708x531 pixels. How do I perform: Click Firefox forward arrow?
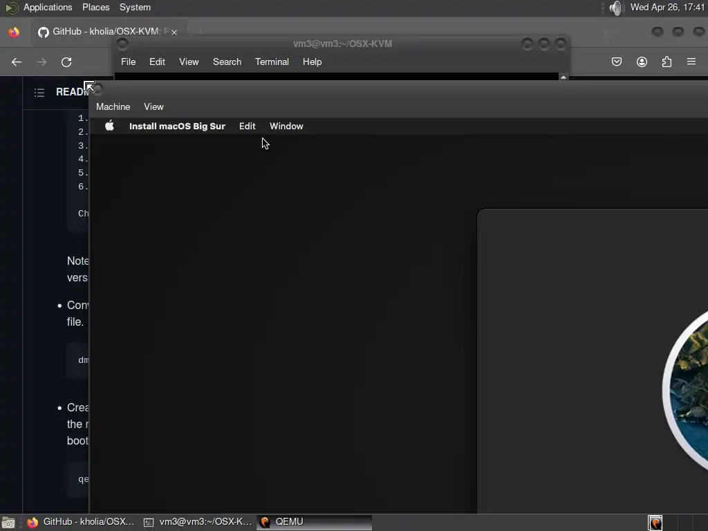[x=41, y=62]
